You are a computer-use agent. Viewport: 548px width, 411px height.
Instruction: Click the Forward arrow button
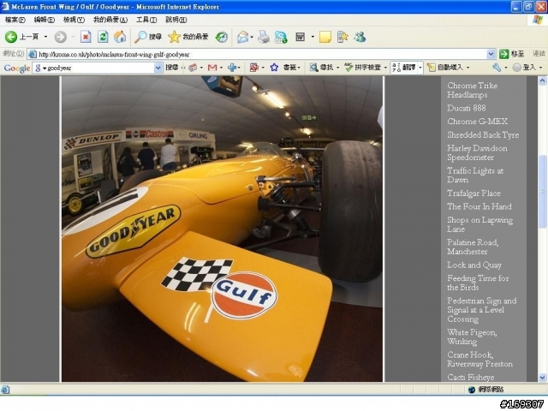(x=61, y=37)
